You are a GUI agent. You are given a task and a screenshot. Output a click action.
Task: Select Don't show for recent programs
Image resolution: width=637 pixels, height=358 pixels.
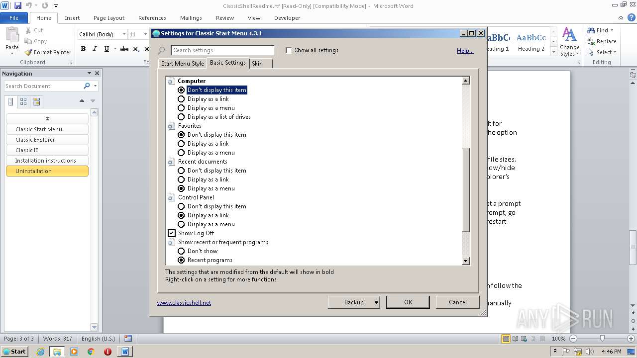(181, 251)
